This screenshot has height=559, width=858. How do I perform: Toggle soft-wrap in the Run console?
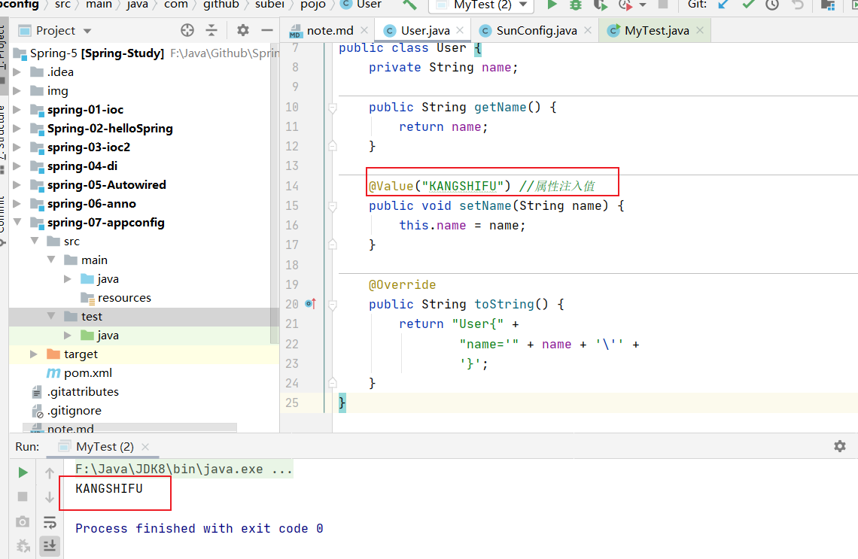point(50,521)
